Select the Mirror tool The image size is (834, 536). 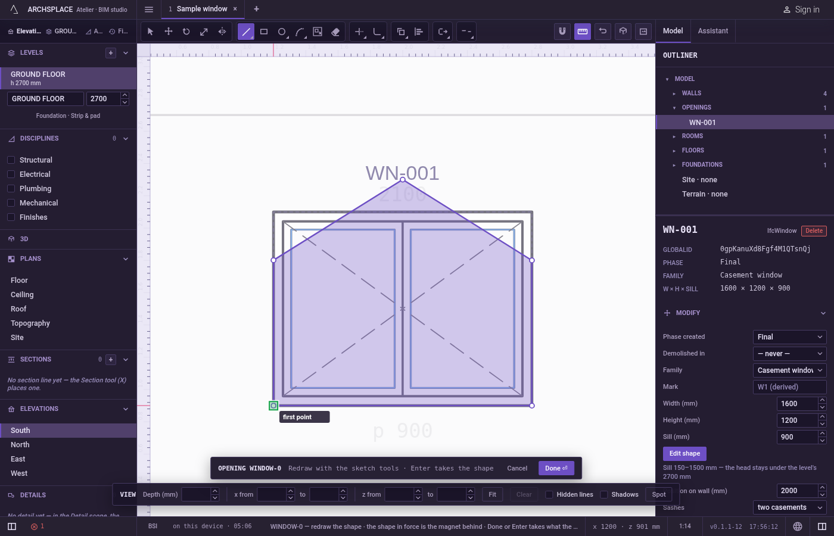tap(222, 32)
